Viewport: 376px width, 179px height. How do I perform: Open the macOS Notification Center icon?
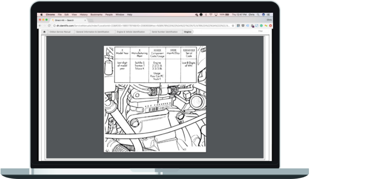[x=268, y=14]
